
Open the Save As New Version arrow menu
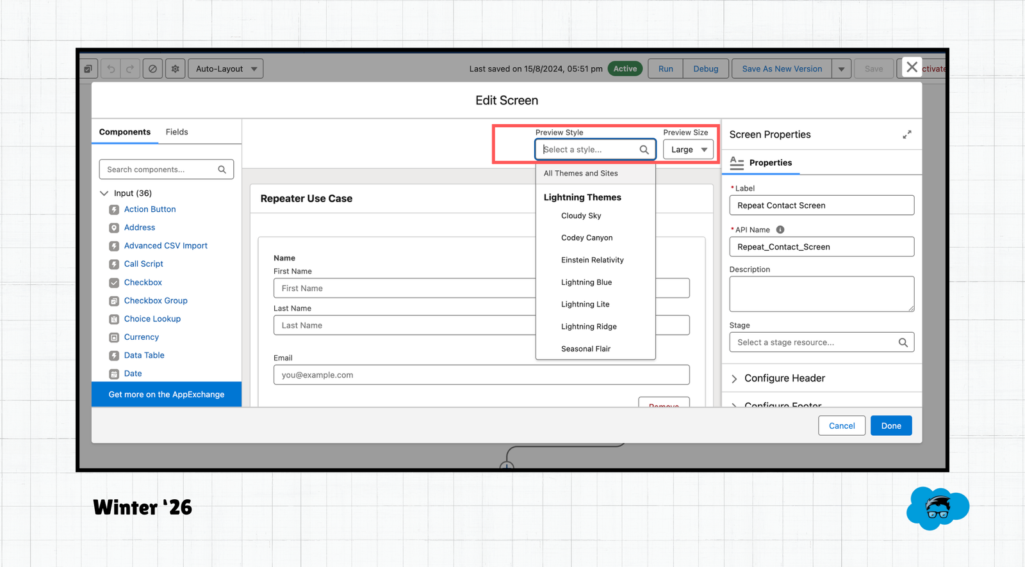tap(841, 68)
